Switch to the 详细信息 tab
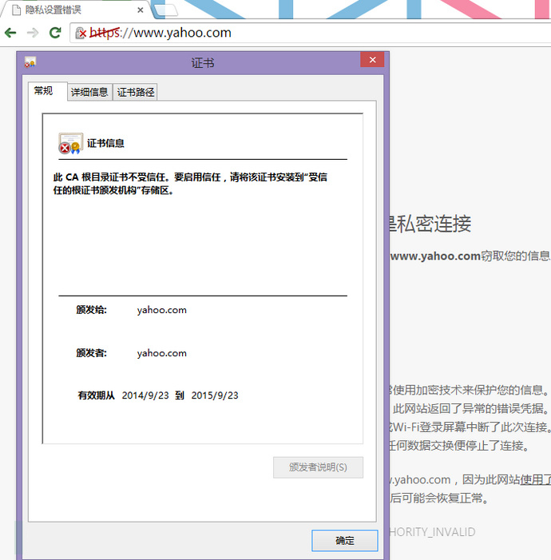The image size is (551, 560). coord(89,92)
